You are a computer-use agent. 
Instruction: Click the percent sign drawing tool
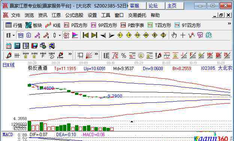pyautogui.click(x=124, y=55)
